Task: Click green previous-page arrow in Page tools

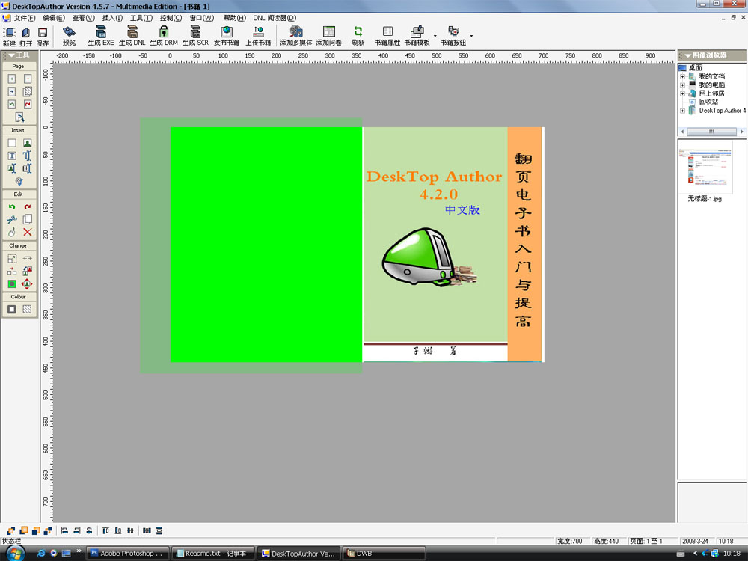Action: click(x=12, y=104)
